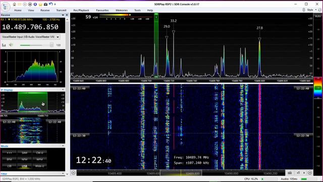Click the stop icon in quick access toolbar
Viewport: 323px width, 182px height.
pos(30,4)
